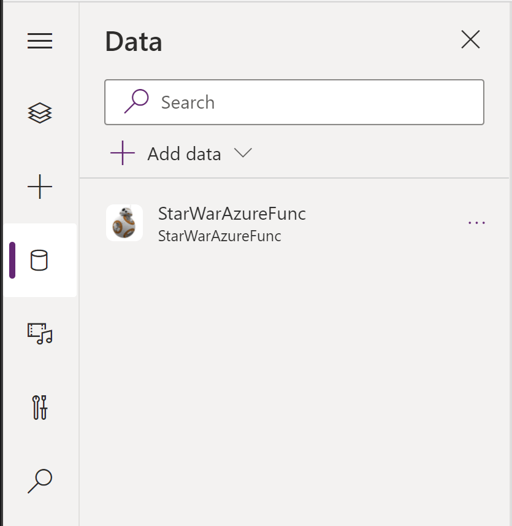Click the purple plus beside Add data

(x=123, y=153)
